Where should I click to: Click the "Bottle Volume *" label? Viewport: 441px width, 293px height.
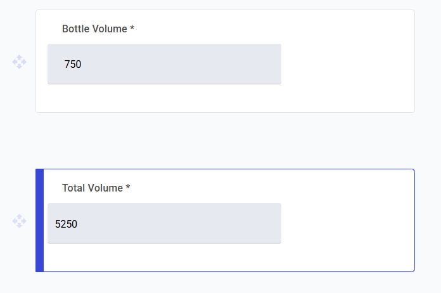pyautogui.click(x=98, y=29)
